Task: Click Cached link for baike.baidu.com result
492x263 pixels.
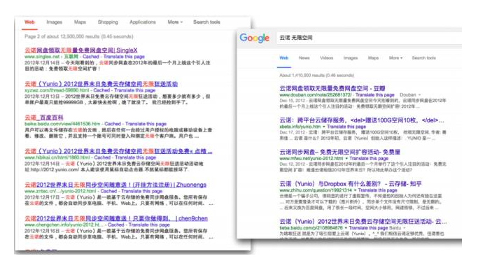Action: coord(113,124)
